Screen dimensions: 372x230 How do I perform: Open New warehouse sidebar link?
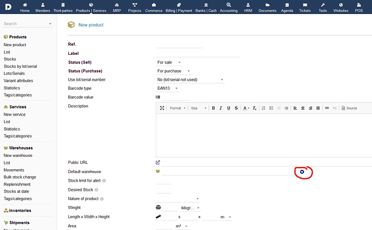point(18,155)
